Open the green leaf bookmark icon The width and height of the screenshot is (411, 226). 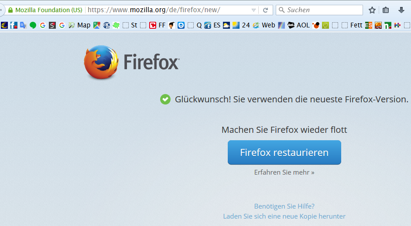point(116,25)
